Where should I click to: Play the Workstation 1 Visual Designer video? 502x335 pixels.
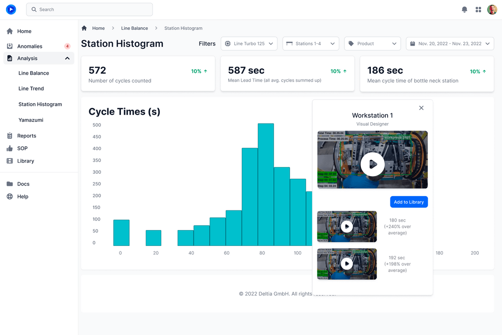372,164
